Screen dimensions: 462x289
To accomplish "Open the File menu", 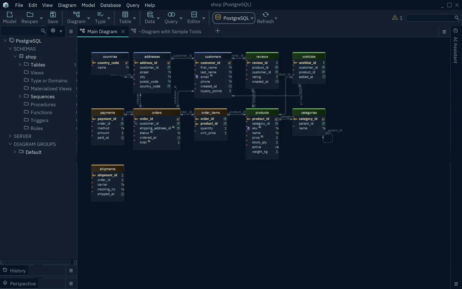I will tap(19, 5).
